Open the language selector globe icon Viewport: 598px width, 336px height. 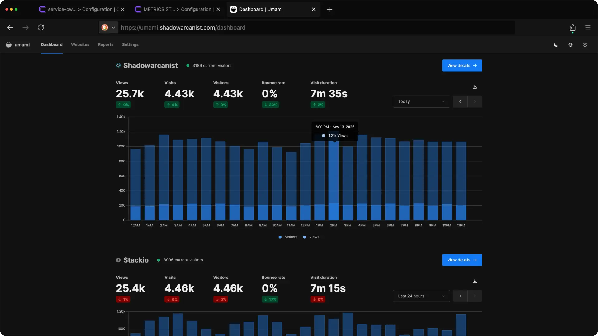570,44
